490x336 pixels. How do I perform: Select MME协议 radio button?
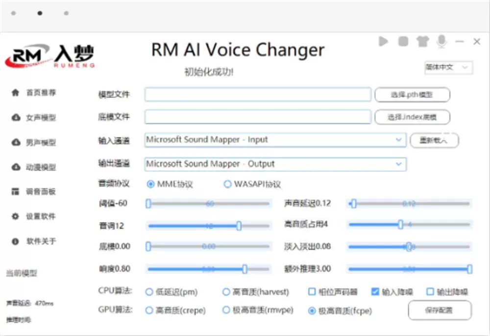pyautogui.click(x=150, y=184)
